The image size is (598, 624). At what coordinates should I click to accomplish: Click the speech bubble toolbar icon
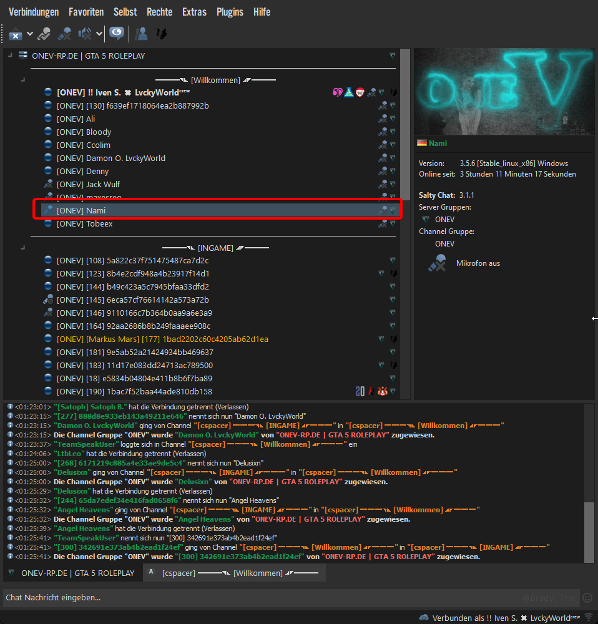pos(116,34)
